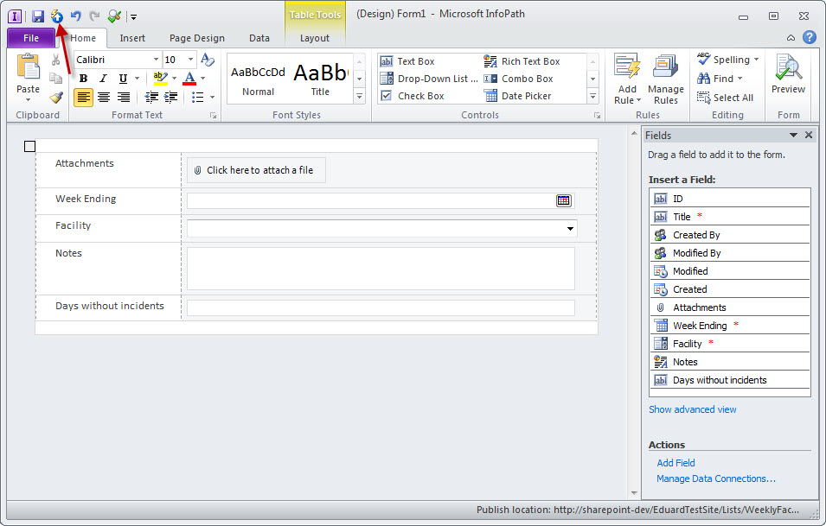The height and width of the screenshot is (526, 826).
Task: Undo the last action
Action: click(76, 16)
